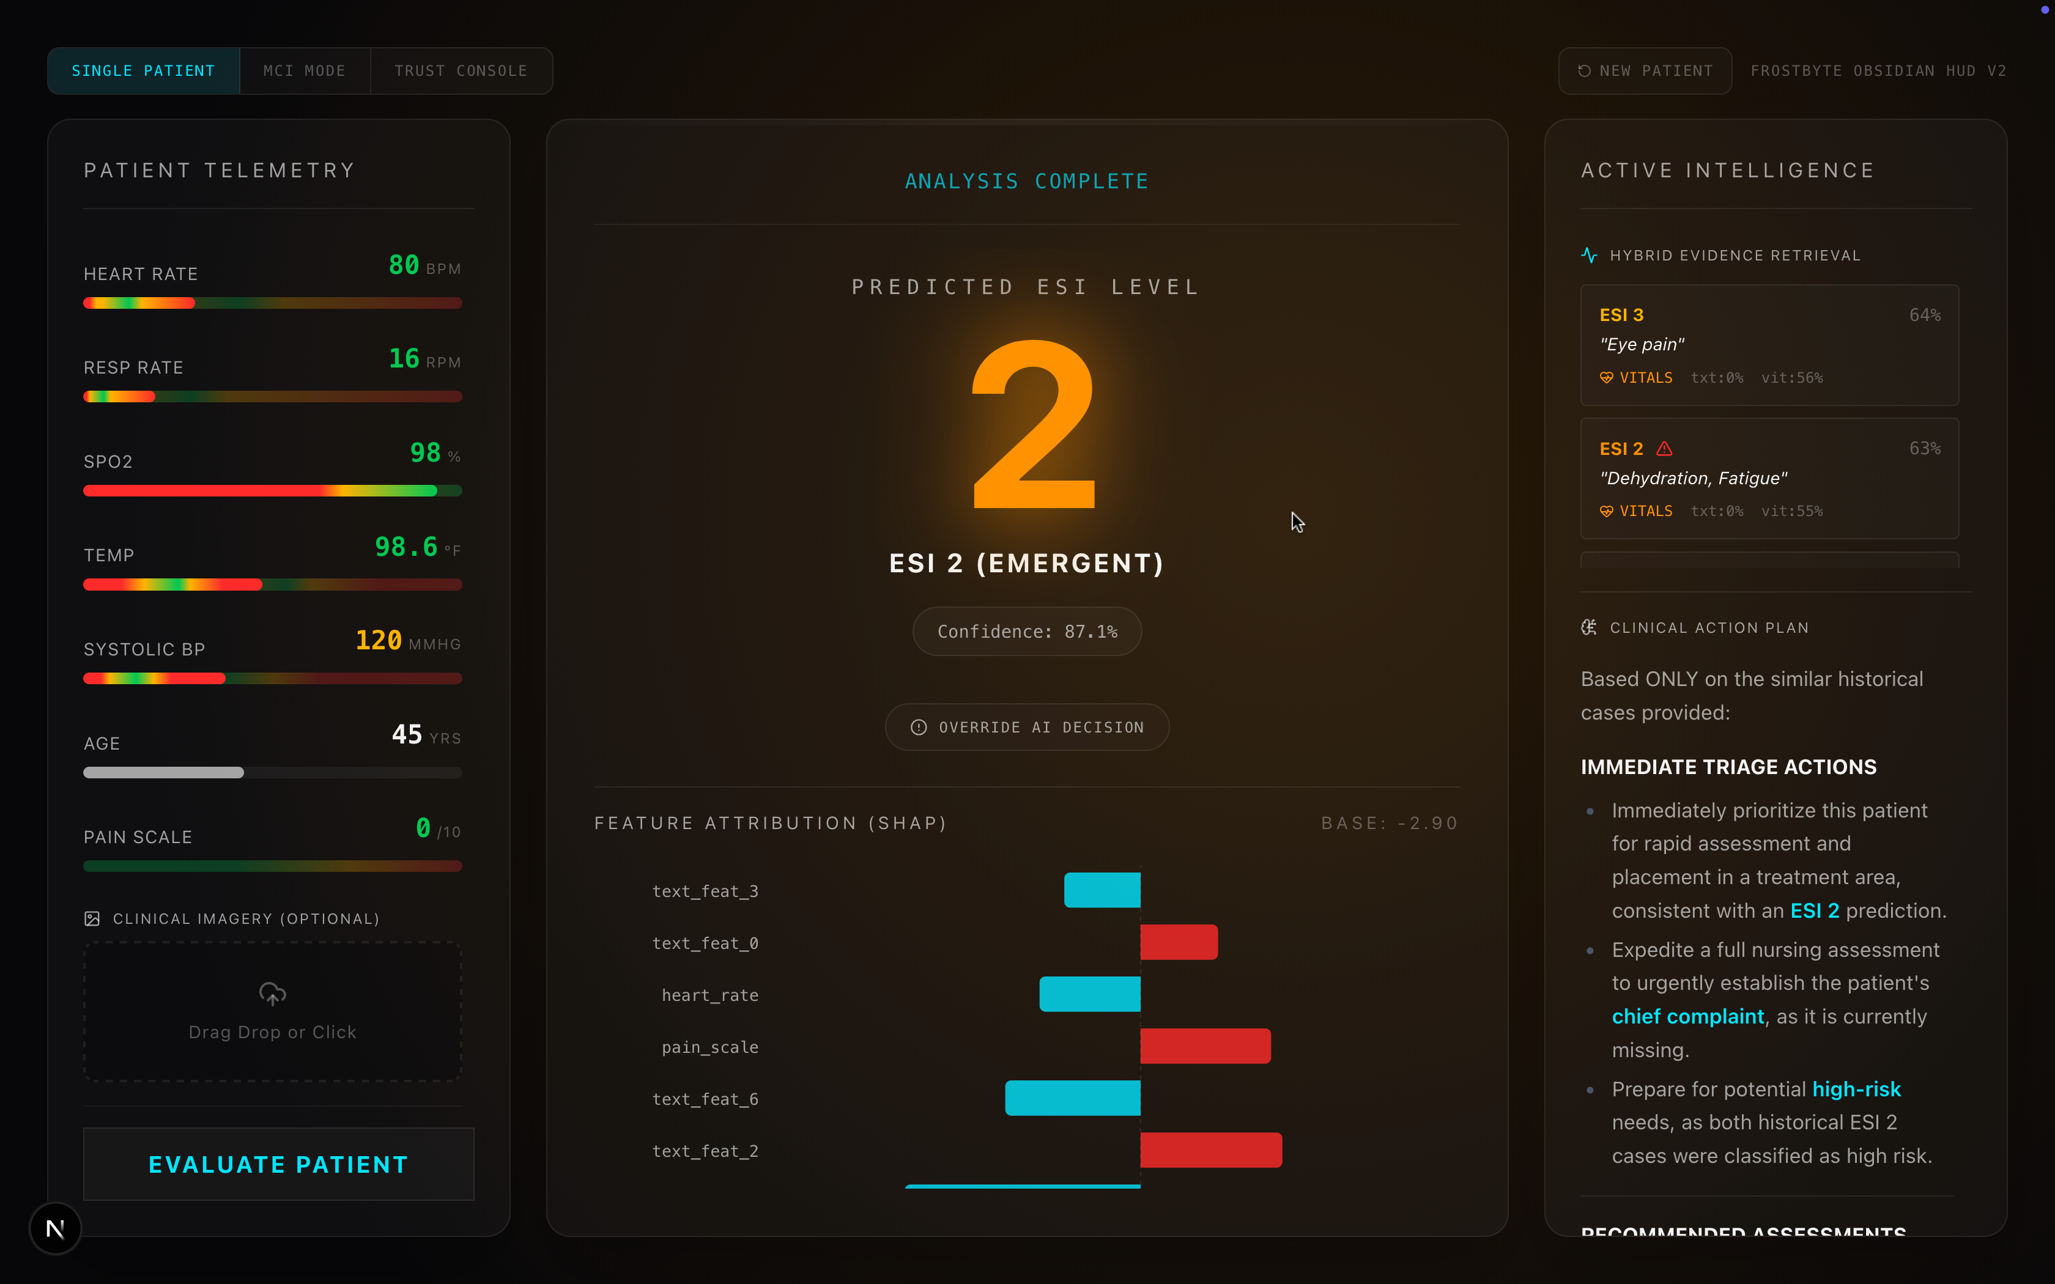
Task: Select the Single Patient tab
Action: [x=144, y=72]
